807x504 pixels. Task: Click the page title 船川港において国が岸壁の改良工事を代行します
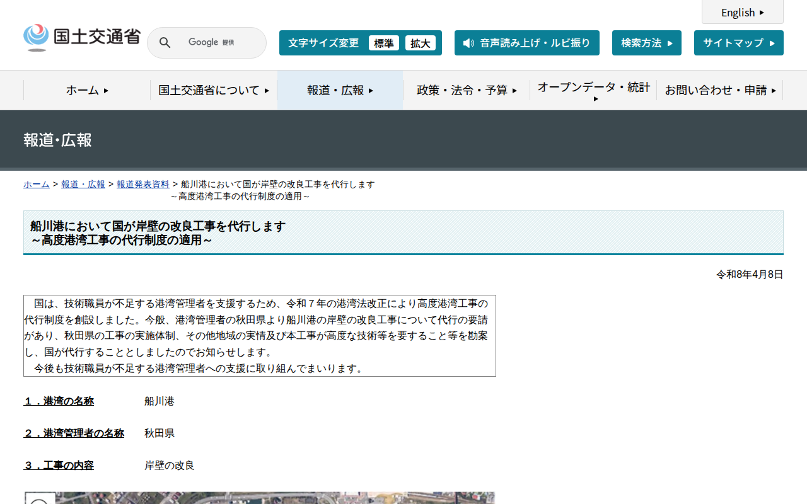[x=158, y=226]
